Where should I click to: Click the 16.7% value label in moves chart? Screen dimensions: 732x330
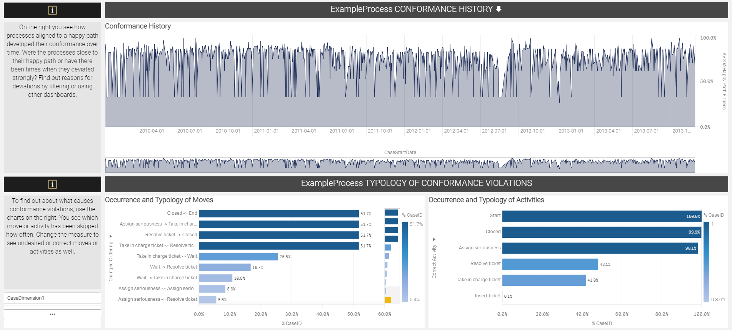pos(258,268)
